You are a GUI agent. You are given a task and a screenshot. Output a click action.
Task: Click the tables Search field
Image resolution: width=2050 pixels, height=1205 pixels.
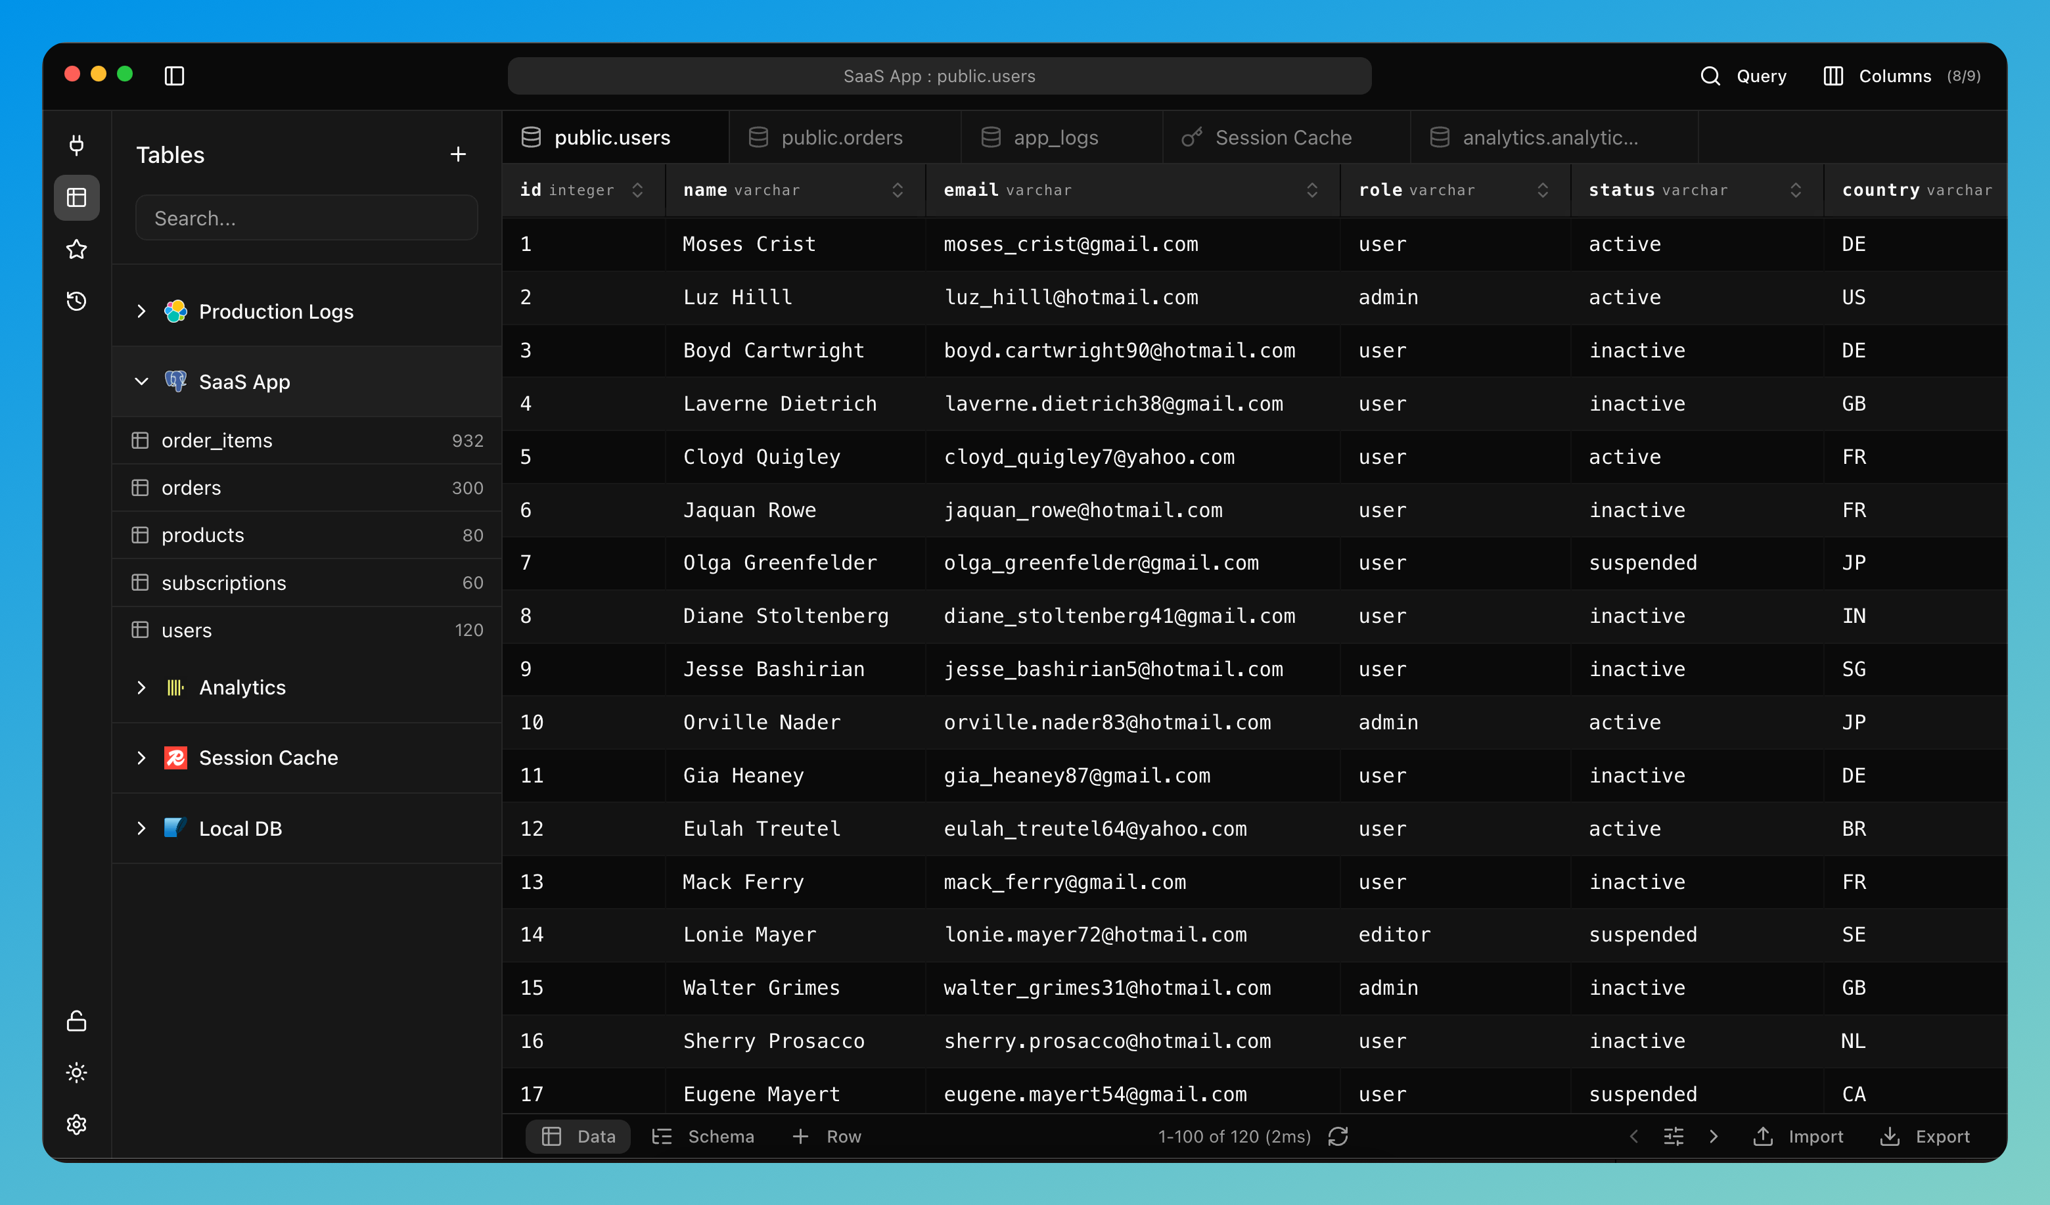click(x=307, y=217)
